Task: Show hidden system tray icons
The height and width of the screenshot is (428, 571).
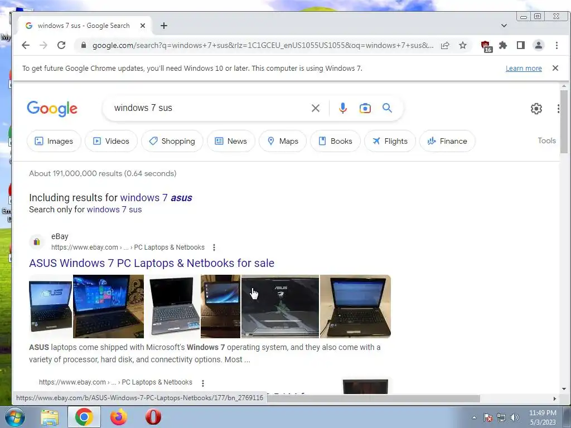Action: 474,417
